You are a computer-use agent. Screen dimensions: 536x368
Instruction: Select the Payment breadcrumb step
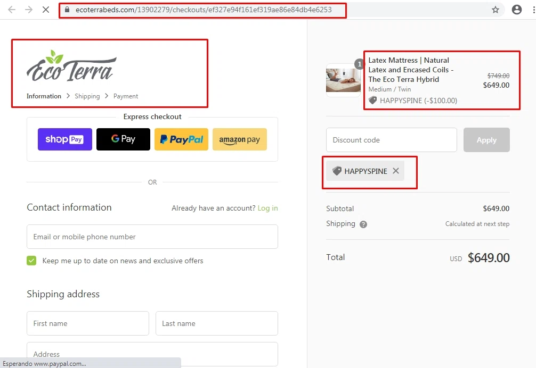coord(125,96)
